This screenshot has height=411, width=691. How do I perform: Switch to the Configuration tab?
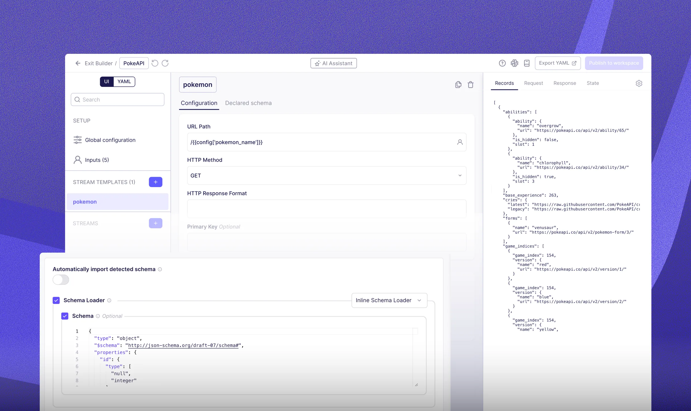coord(199,103)
